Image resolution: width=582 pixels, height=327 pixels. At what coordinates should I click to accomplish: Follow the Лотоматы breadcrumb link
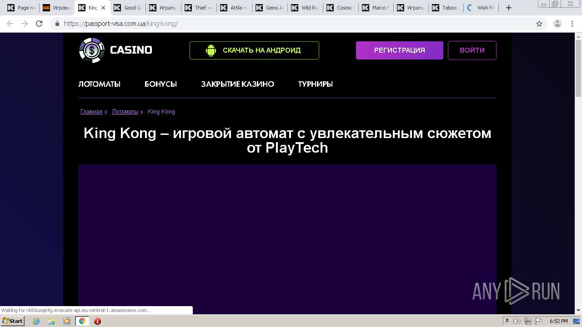pos(125,112)
